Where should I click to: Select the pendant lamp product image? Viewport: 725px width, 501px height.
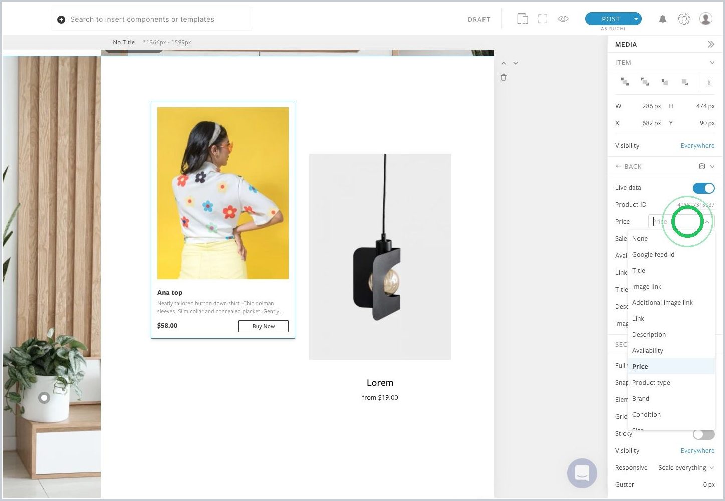coord(380,256)
